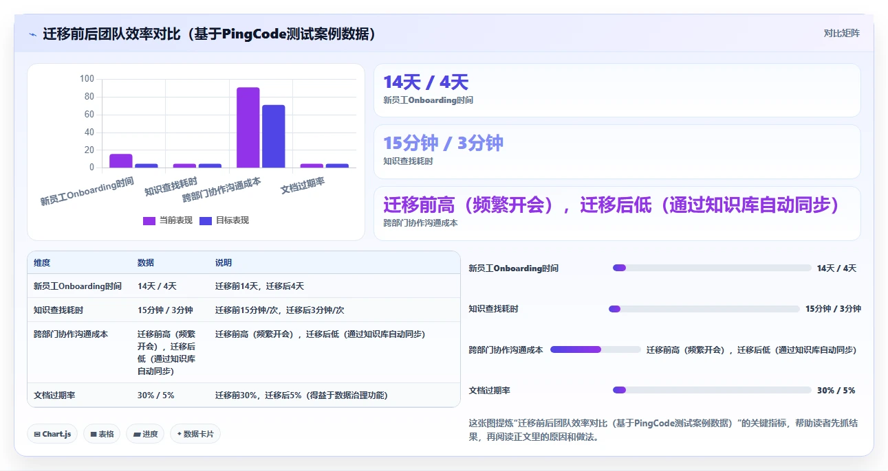Viewport: 888px width, 471px height.
Task: Click the purple bar for 跨部门协作沟通成本
Action: click(x=248, y=128)
